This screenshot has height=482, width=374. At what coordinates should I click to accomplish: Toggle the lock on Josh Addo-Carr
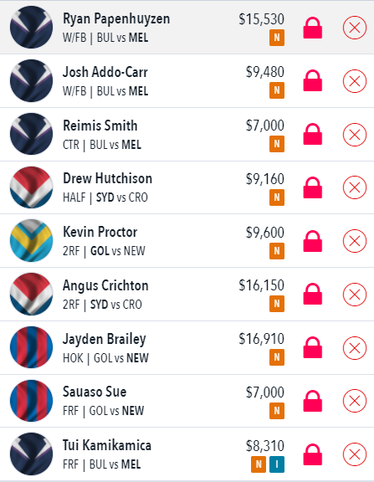pyautogui.click(x=313, y=81)
